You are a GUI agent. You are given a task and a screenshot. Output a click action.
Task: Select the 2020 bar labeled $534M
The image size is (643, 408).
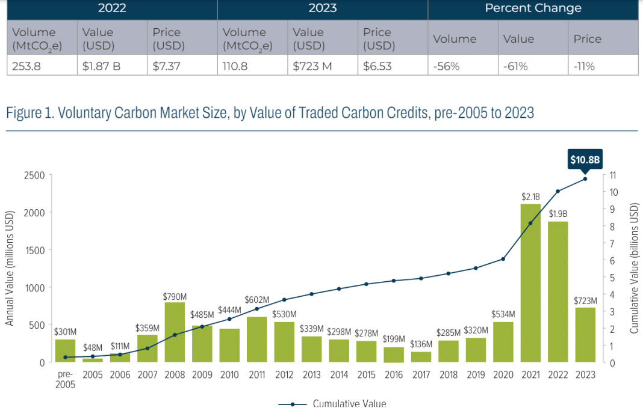point(503,342)
